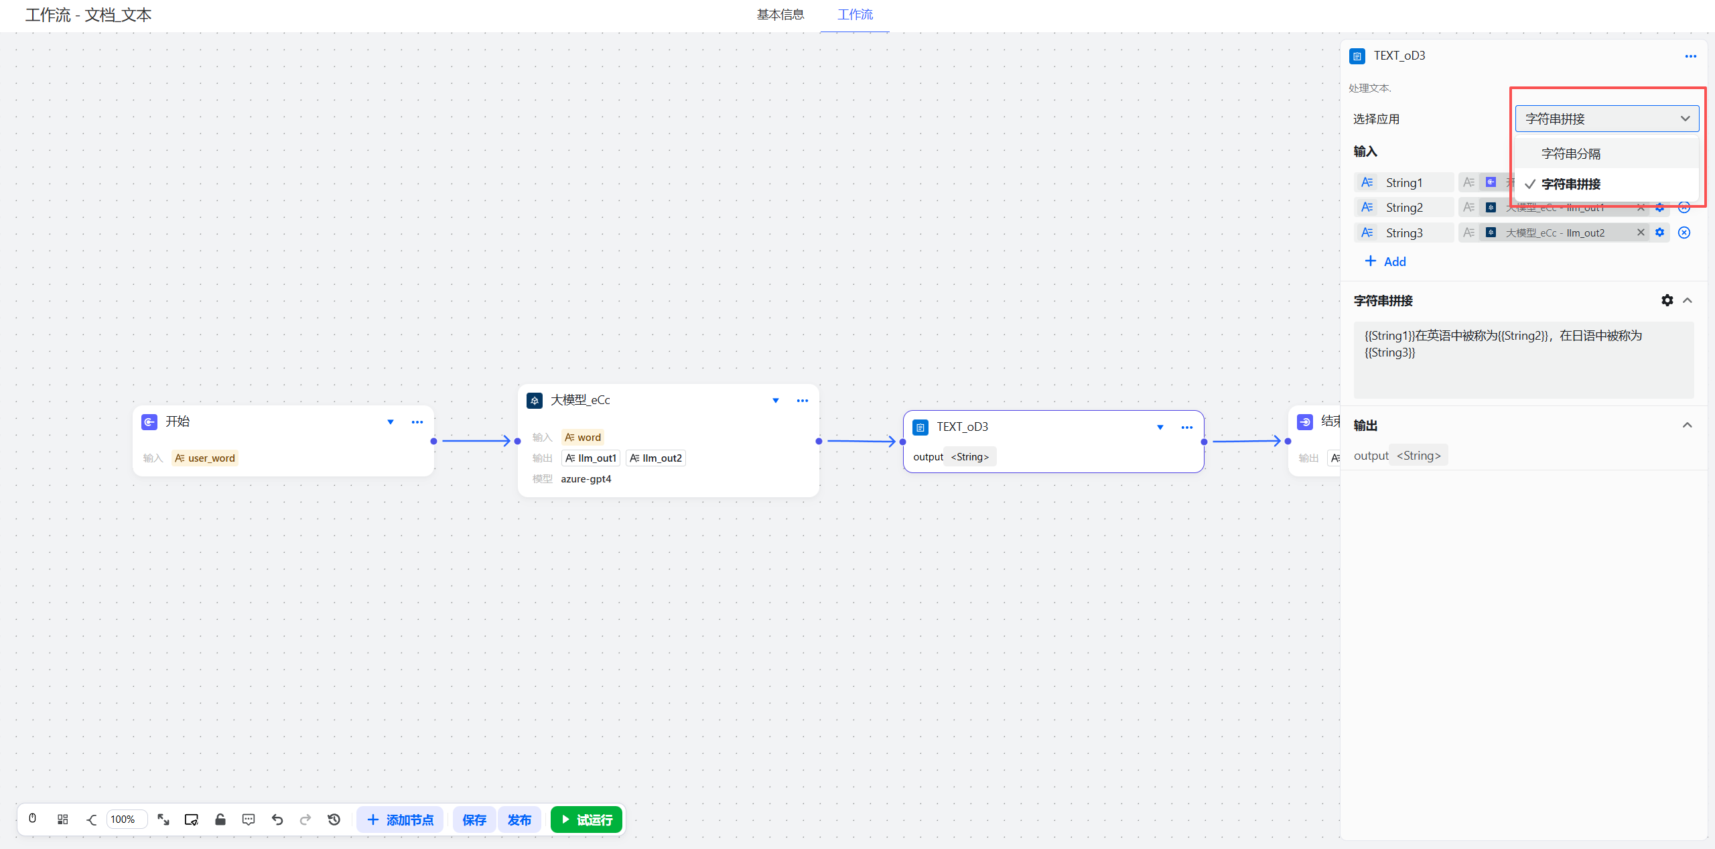Click the green 试运行 button
Viewport: 1715px width, 849px height.
pos(586,820)
